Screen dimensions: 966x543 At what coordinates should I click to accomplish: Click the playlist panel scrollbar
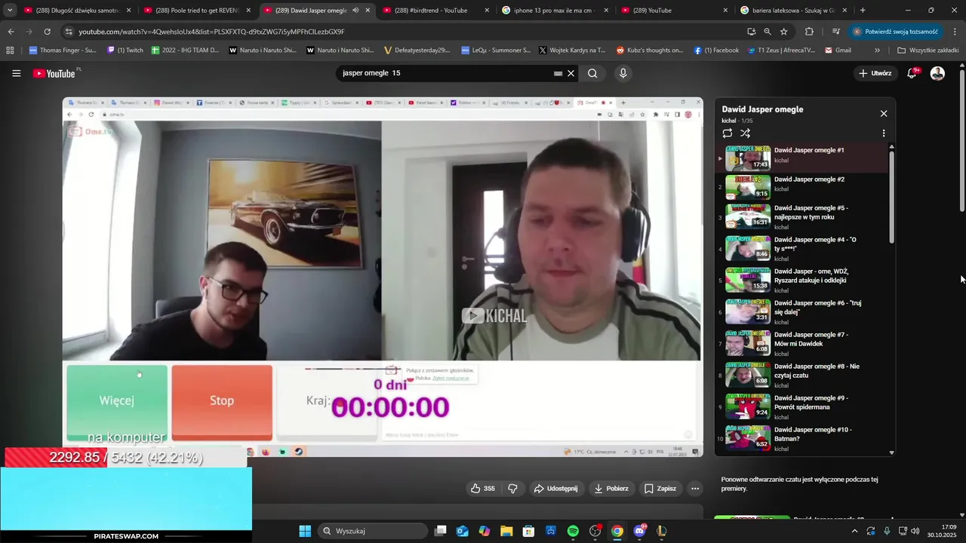[x=891, y=198]
